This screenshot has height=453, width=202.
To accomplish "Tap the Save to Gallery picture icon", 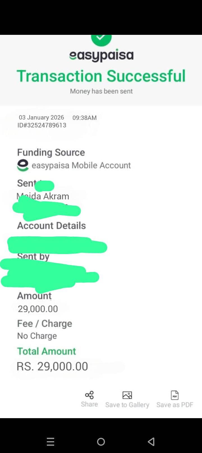I will 127,395.
